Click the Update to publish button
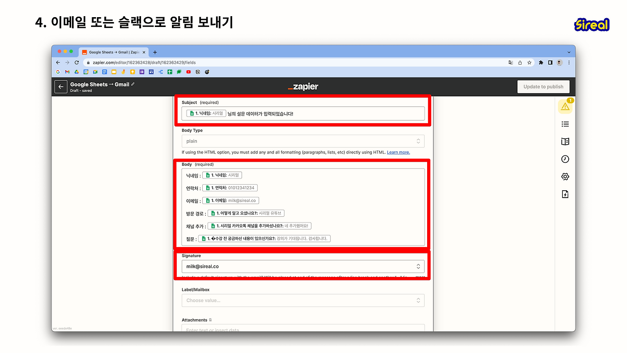This screenshot has width=627, height=353. [x=543, y=87]
